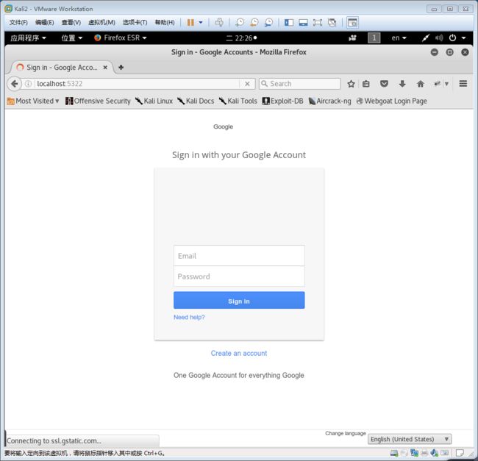Open the Aircrack-ng bookmark

click(x=329, y=101)
